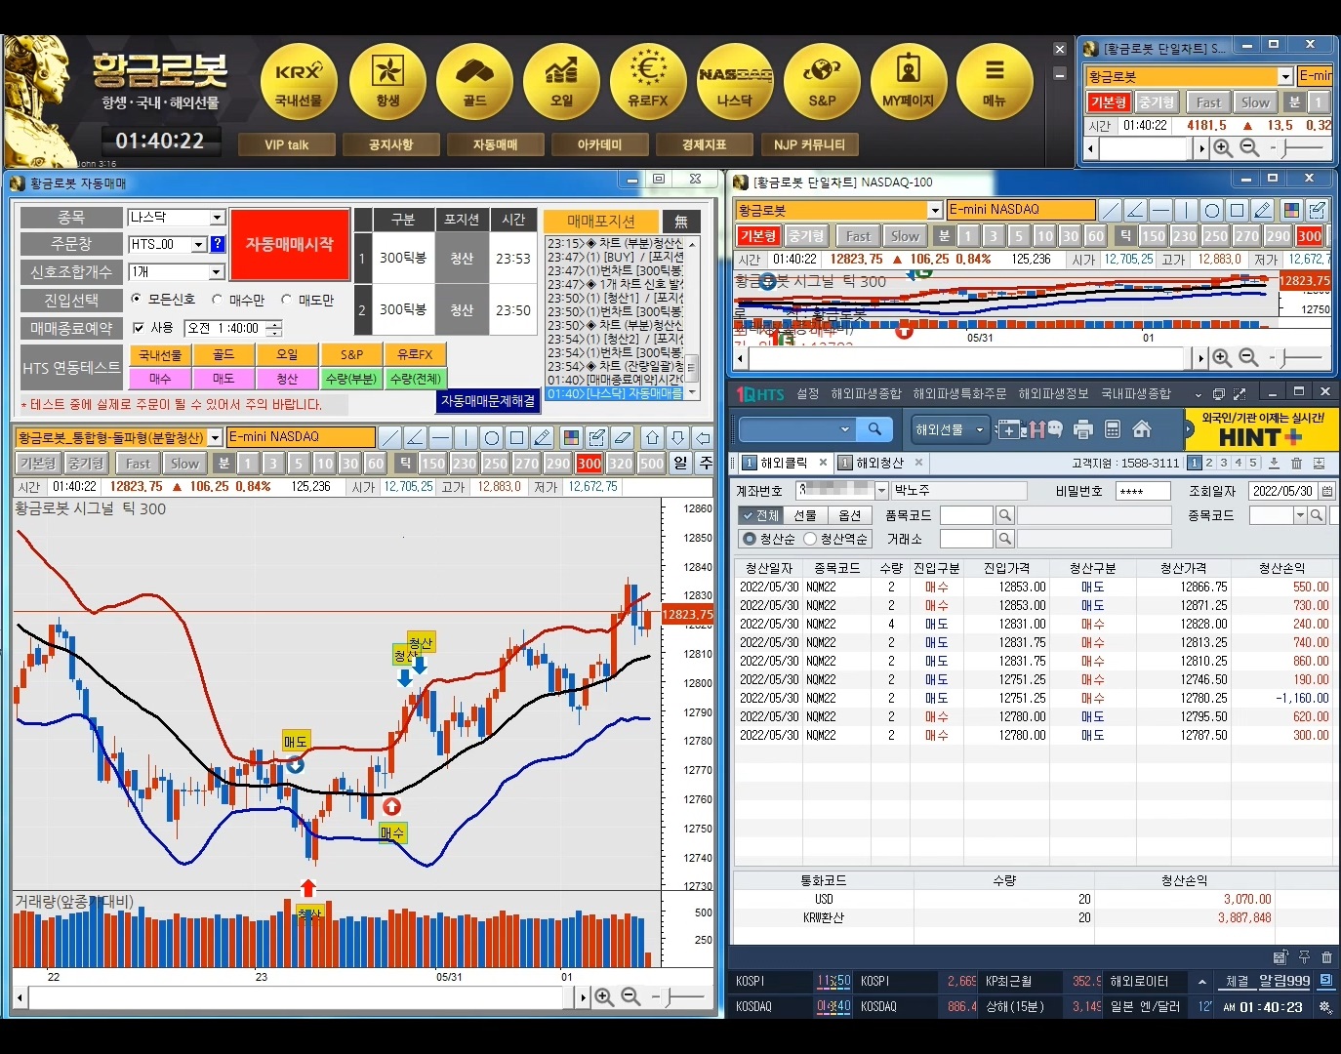Image resolution: width=1341 pixels, height=1054 pixels.
Task: Select the 청산역순 radio button
Action: pos(810,539)
